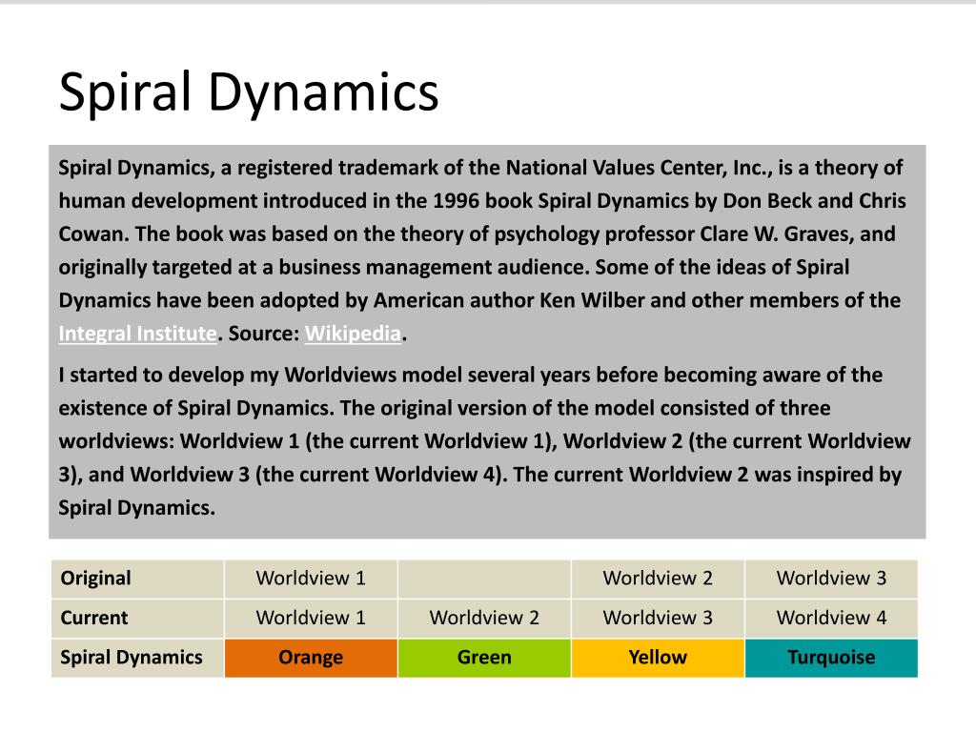Click the empty Original row cell above Worldview 2
976x732 pixels.
[x=484, y=579]
